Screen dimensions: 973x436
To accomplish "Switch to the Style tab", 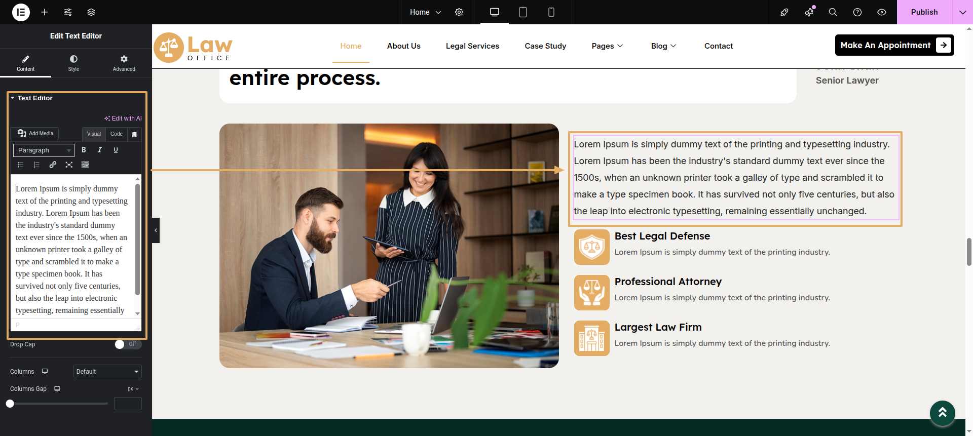I will pos(73,63).
